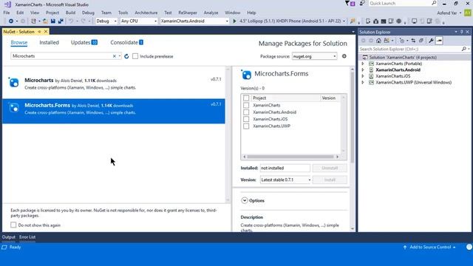Expand the XamarinCharts.UWP project node
Viewport: 473px width, 266px height.
coord(363,82)
